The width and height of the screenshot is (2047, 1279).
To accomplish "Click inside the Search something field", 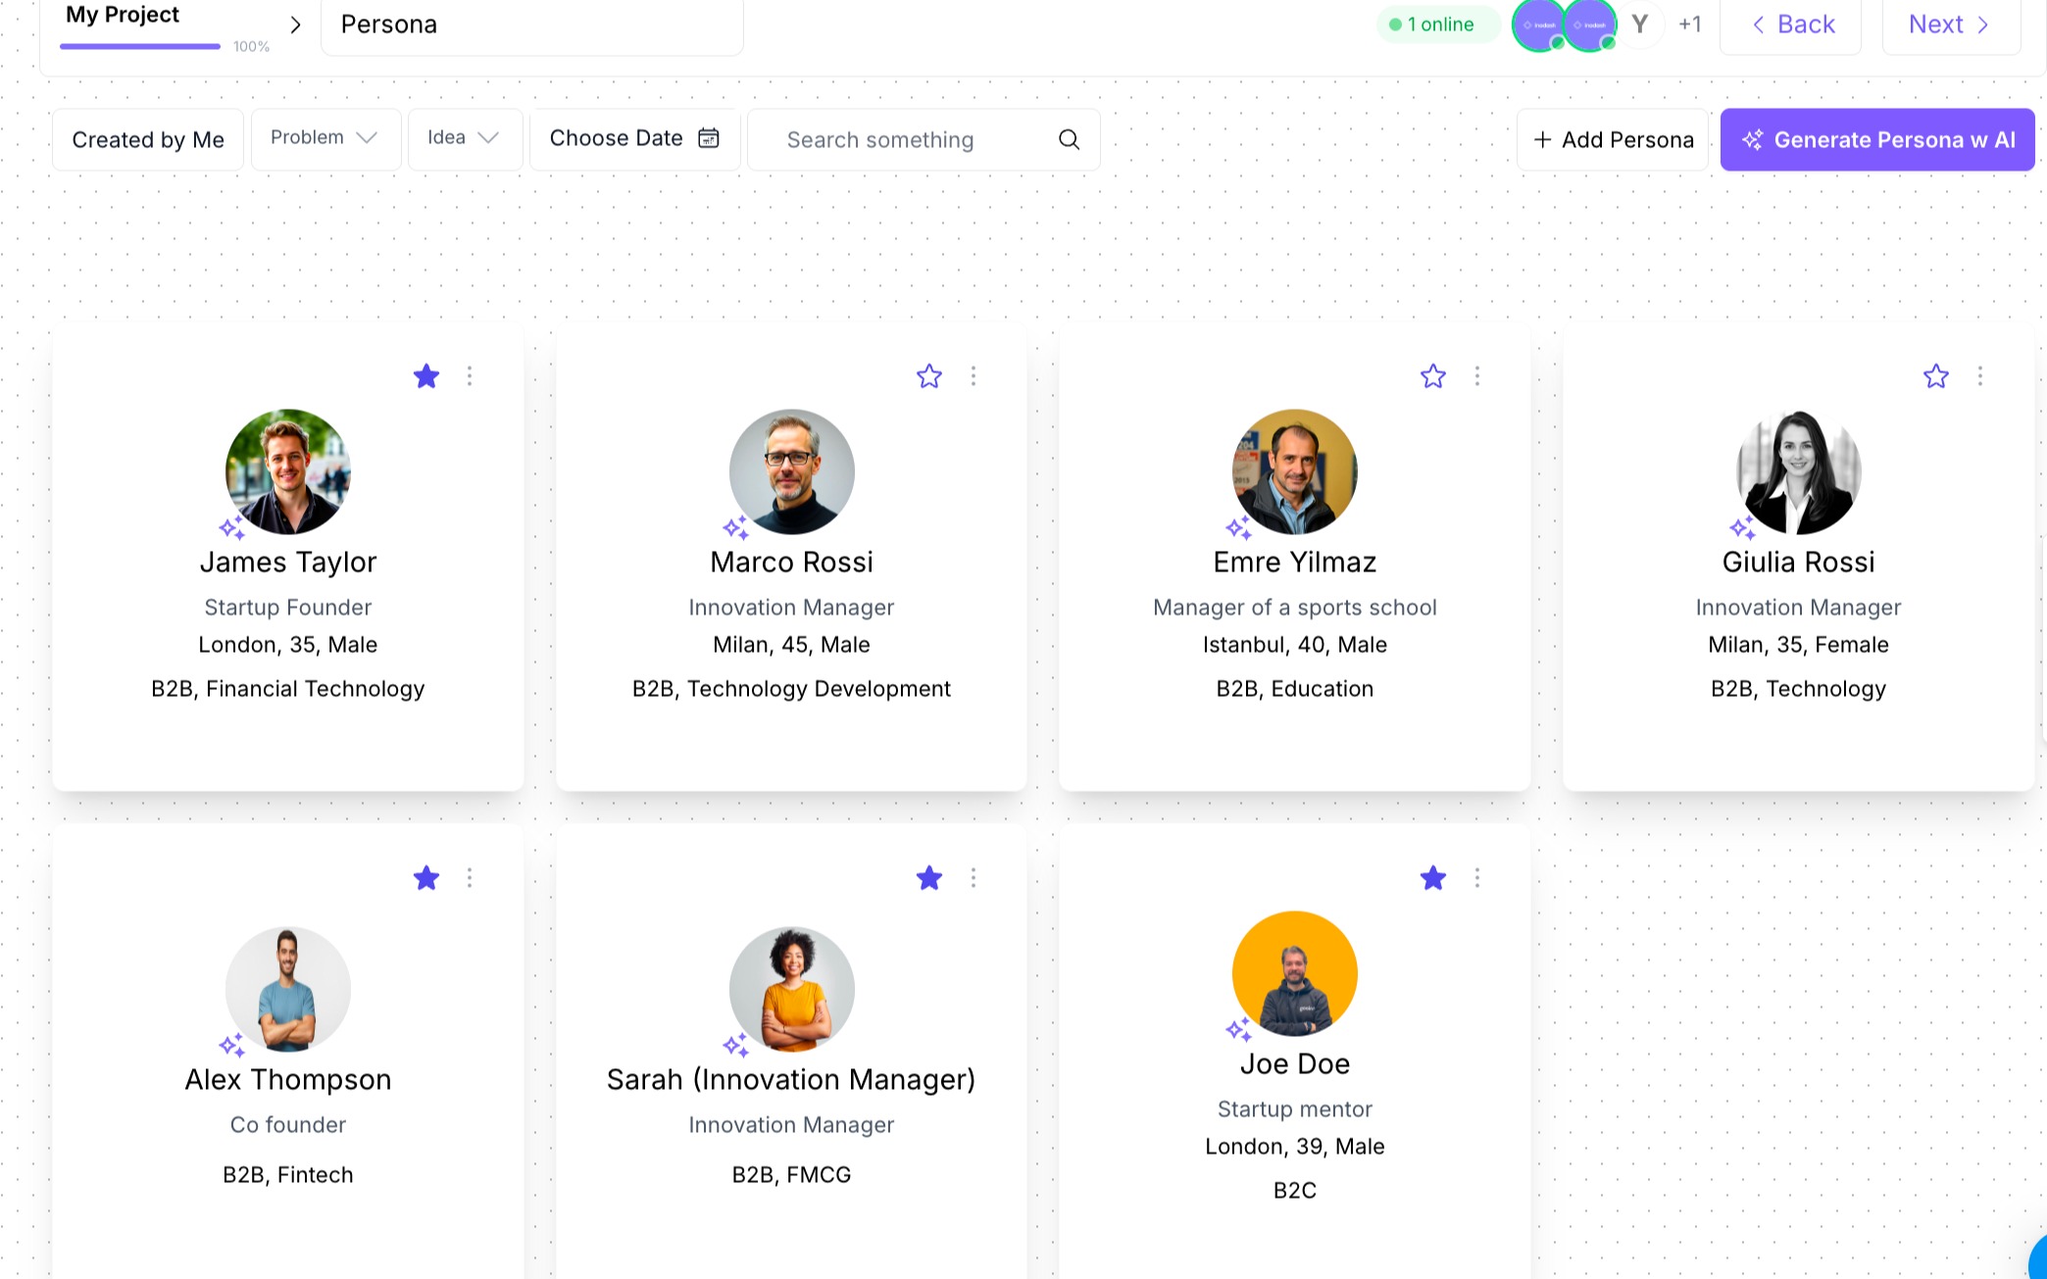I will click(879, 139).
